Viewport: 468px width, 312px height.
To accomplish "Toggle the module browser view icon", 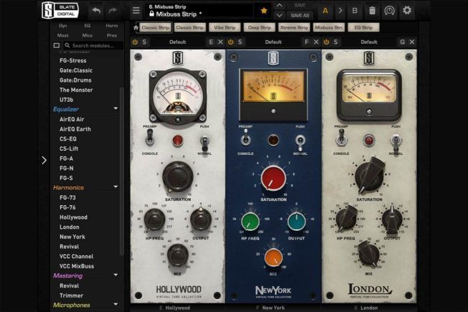I will 57,46.
